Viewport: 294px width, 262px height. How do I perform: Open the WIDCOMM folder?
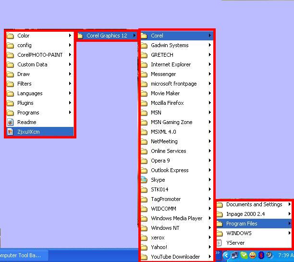coord(177,209)
